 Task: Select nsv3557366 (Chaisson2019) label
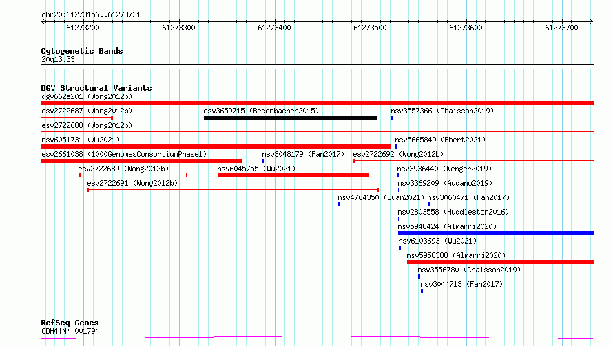point(442,111)
